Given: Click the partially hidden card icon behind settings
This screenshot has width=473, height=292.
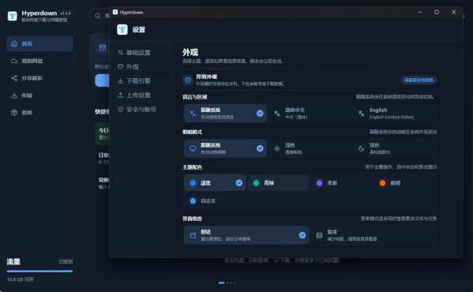Looking at the screenshot, I should coord(103,47).
